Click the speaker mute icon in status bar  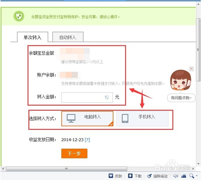click(175, 176)
